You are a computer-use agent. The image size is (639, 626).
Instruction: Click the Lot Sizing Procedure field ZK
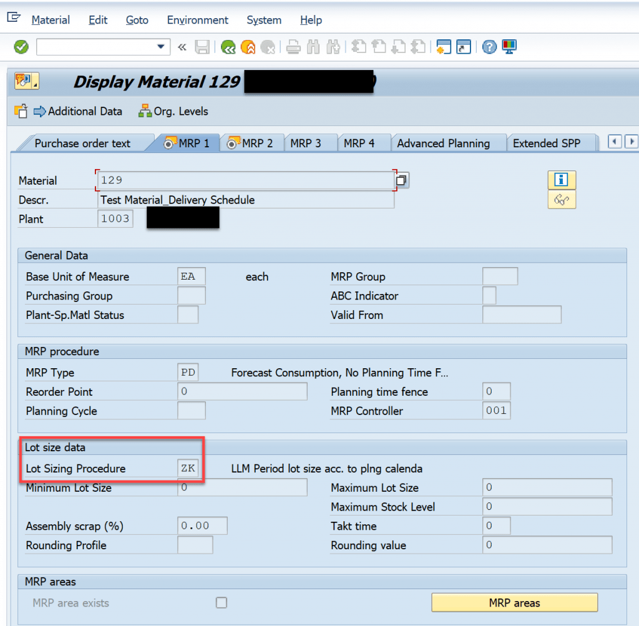click(x=188, y=468)
